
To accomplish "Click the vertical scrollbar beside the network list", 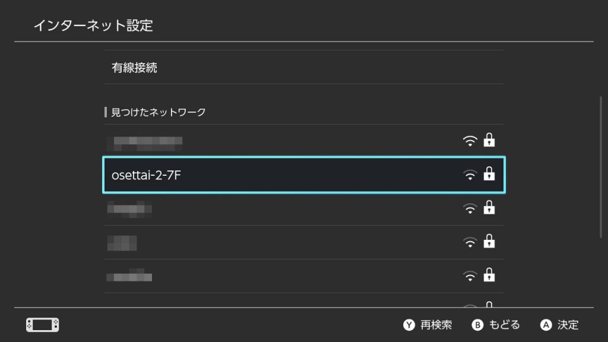I will point(601,167).
